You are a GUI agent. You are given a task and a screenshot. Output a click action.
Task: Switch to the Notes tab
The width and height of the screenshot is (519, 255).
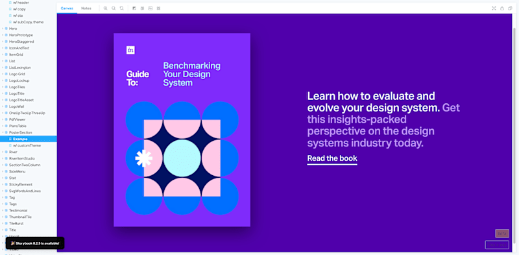[x=86, y=8]
